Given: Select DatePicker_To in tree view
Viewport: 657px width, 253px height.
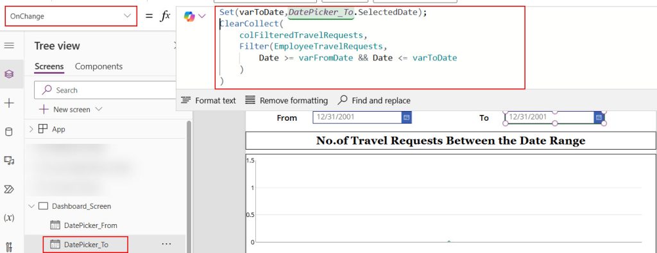Looking at the screenshot, I should (x=86, y=244).
